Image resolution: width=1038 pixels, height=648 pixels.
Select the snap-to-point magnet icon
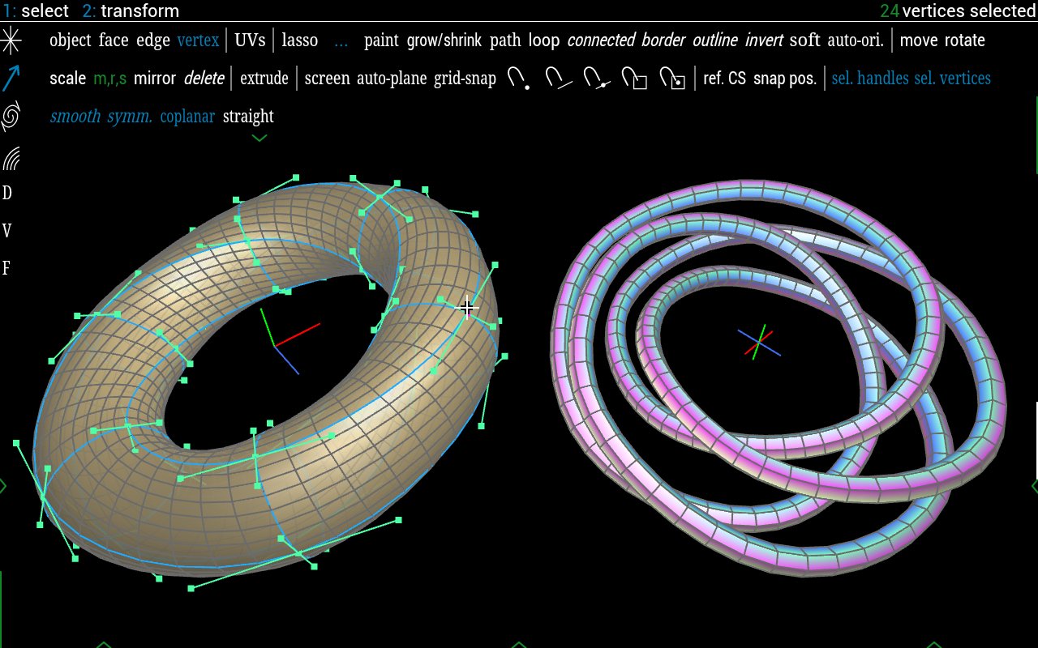tap(519, 79)
